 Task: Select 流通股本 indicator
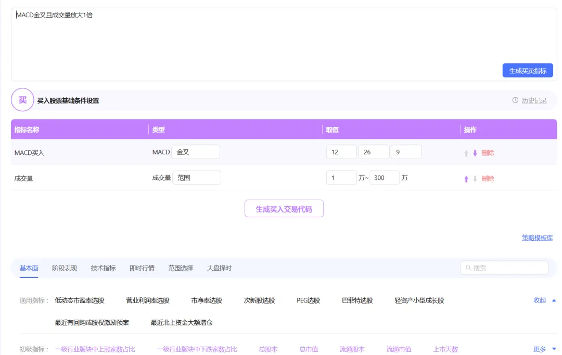352,349
